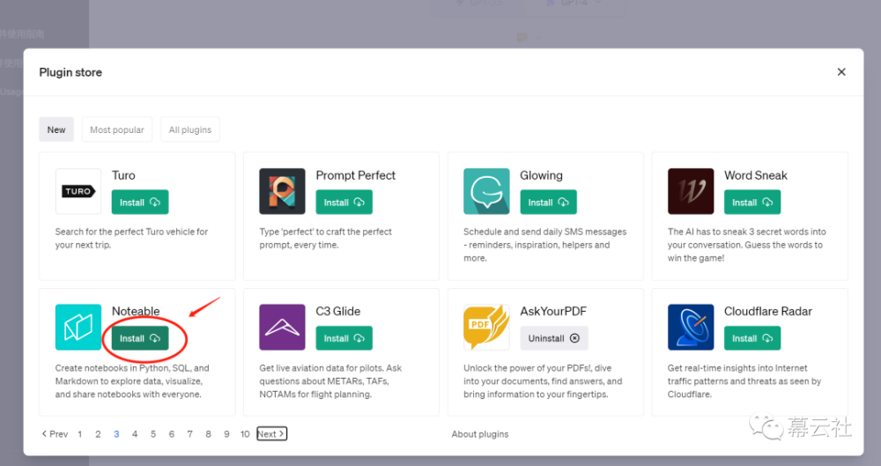Click the Glowing plugin title
Screen dimensions: 881x466
pyautogui.click(x=541, y=175)
